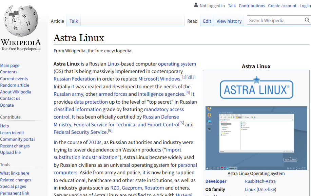Viewport: 311px width, 196px height.
Task: Follow the data protection link
Action: [91, 102]
